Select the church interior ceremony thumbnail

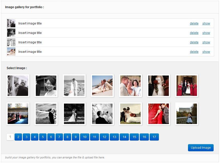(18, 114)
